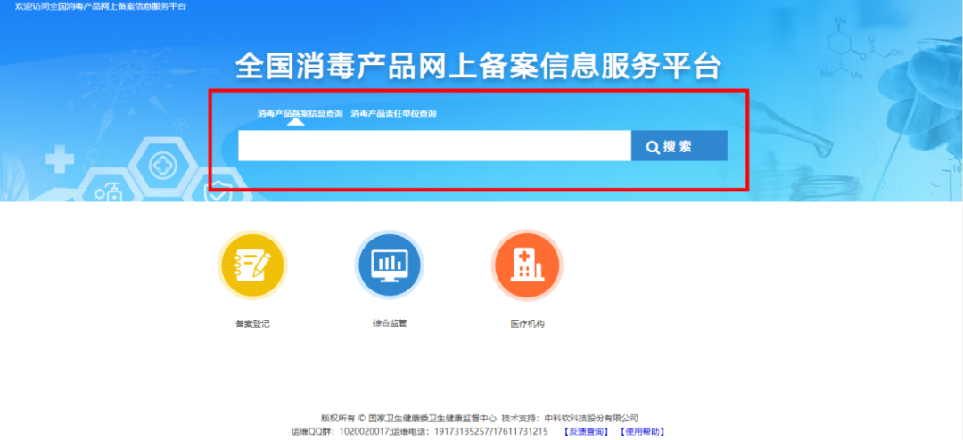
Task: Click the 全国消毒产品网上备案信息服务平台 title
Action: coord(477,66)
